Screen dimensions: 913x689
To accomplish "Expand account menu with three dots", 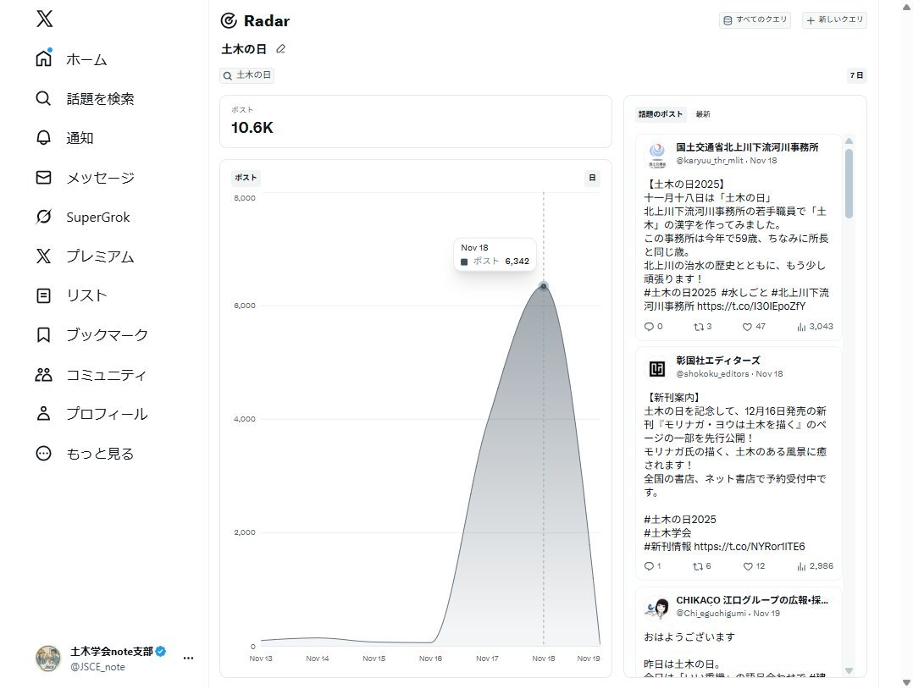I will point(188,658).
